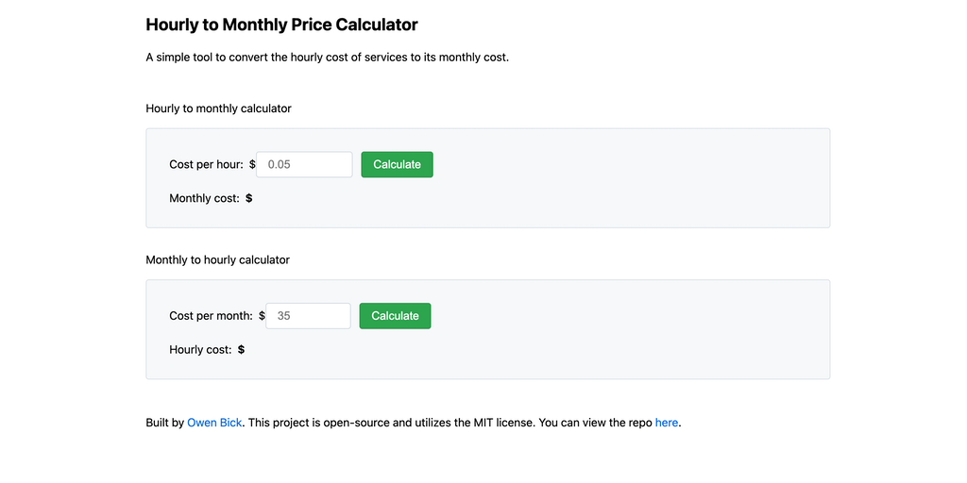Click the "Cost per hour:" label
Viewport: 967px width, 483px height.
pos(206,164)
